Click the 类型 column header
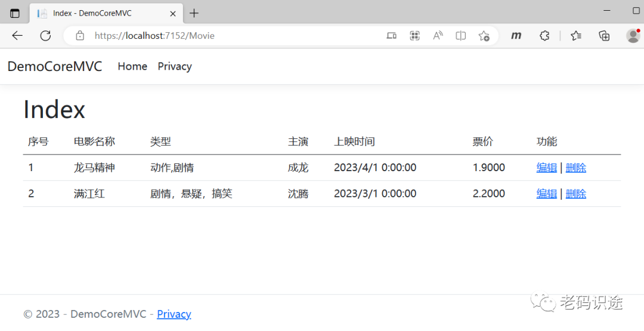644x331 pixels. click(x=160, y=142)
